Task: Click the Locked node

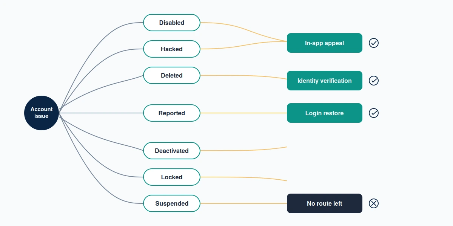Action: pyautogui.click(x=172, y=177)
